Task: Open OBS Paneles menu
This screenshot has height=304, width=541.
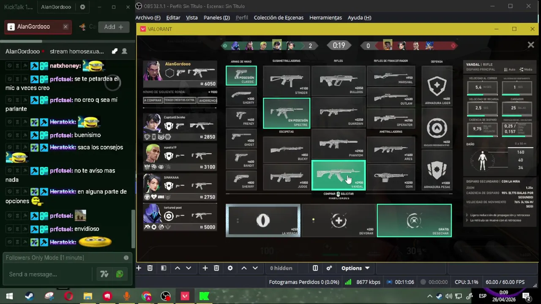Action: (x=217, y=18)
